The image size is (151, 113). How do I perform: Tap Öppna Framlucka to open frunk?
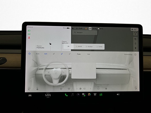40,47
